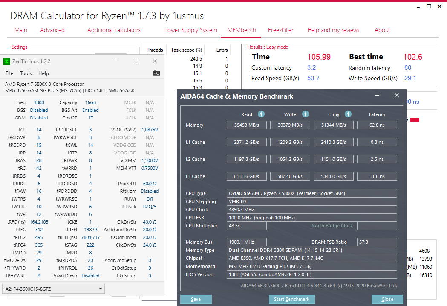Click CPU Clock field 4850.3 MHz

[311, 210]
